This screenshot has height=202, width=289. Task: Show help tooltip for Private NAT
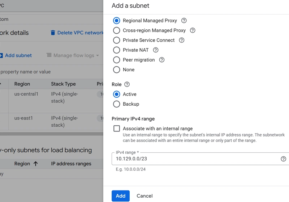[156, 50]
